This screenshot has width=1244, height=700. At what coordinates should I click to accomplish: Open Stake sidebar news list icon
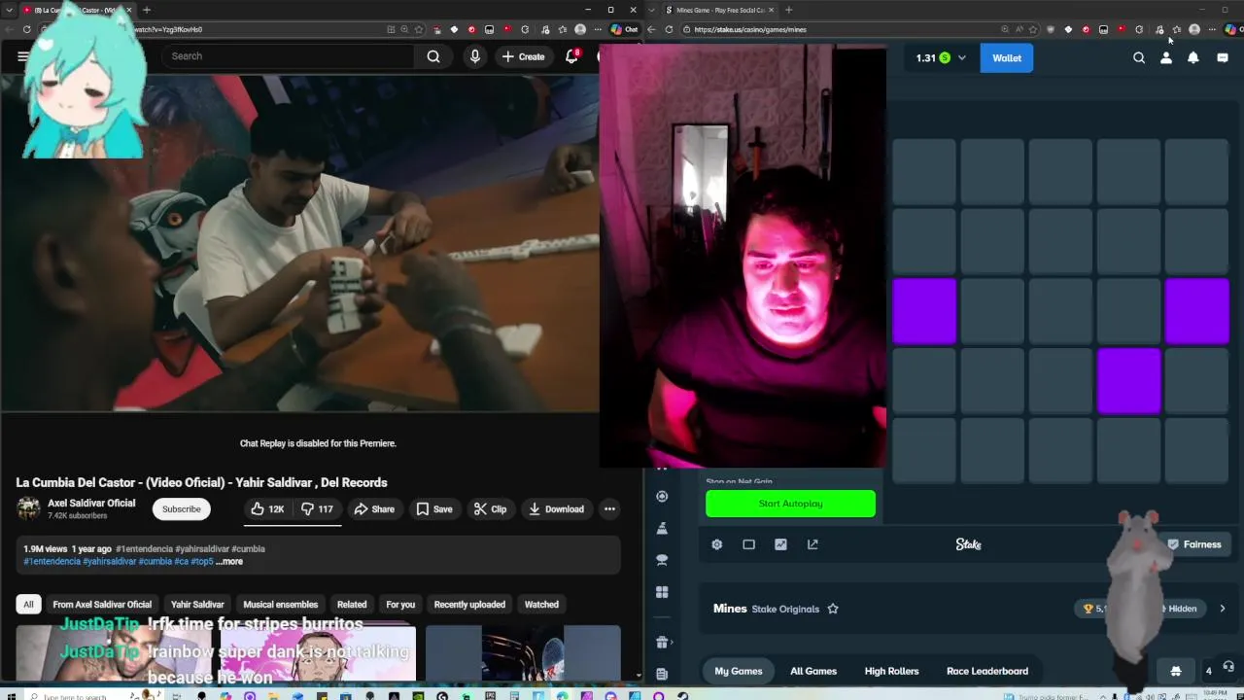(x=662, y=673)
